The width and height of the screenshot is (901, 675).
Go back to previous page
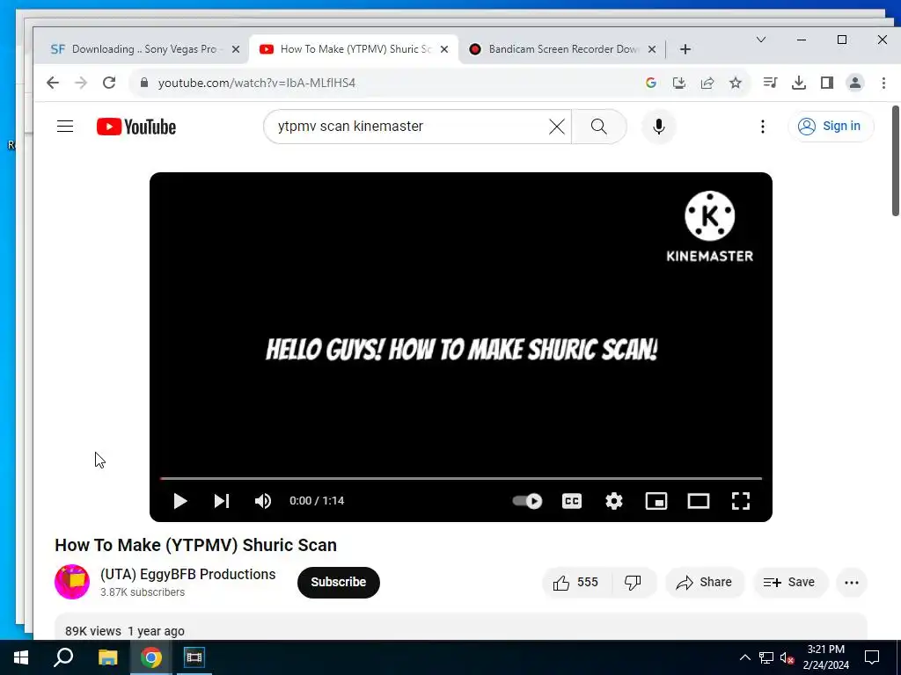click(53, 83)
